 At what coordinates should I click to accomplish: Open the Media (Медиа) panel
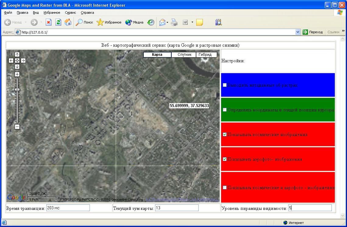134,22
